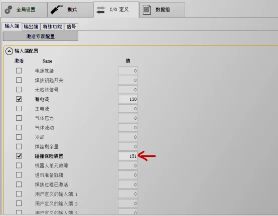This screenshot has width=278, height=216.
Task: Check the 用户定义的输入端 1 checkbox
Action: coord(19,194)
